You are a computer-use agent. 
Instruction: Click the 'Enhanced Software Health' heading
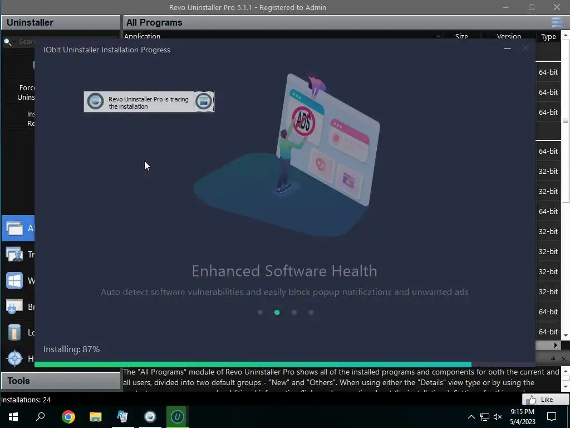tap(284, 271)
